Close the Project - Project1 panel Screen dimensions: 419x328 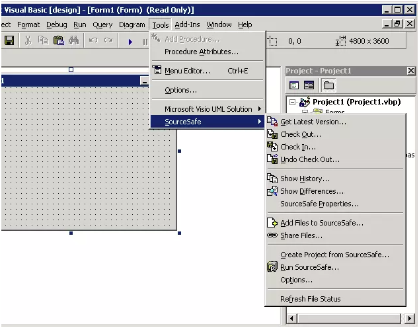(411, 71)
